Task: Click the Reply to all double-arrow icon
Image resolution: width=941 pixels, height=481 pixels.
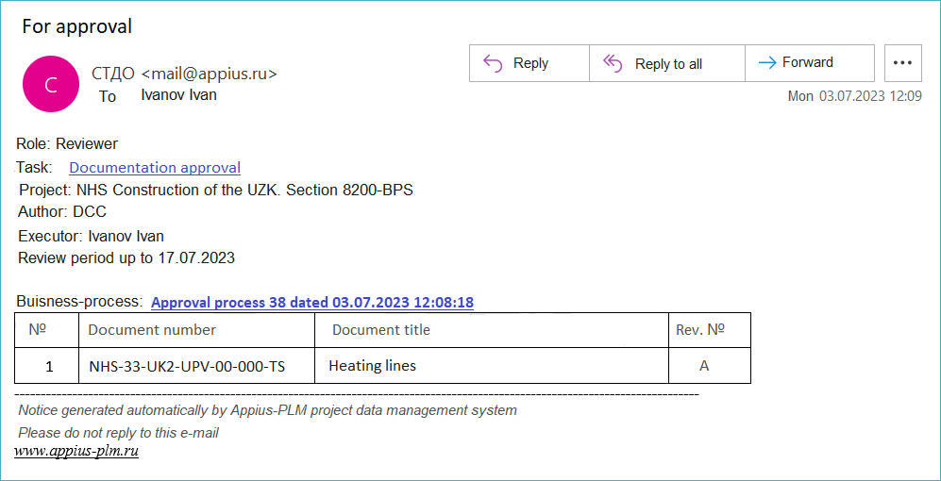Action: (x=613, y=63)
